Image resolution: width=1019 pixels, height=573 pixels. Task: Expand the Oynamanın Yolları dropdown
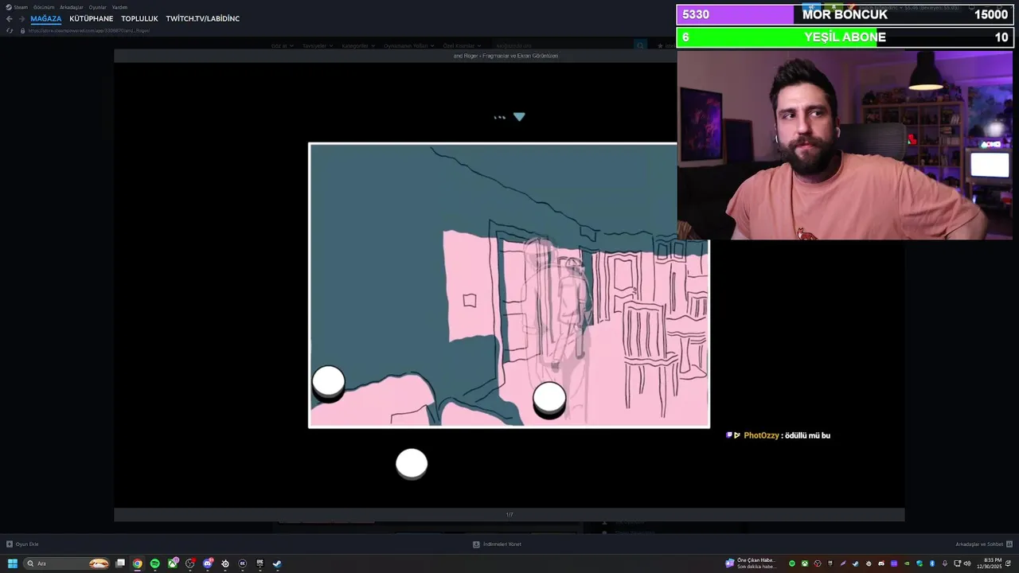pyautogui.click(x=409, y=45)
